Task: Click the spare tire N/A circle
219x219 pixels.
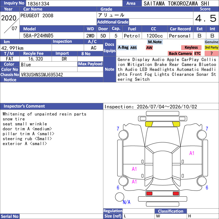Action: coord(120,197)
